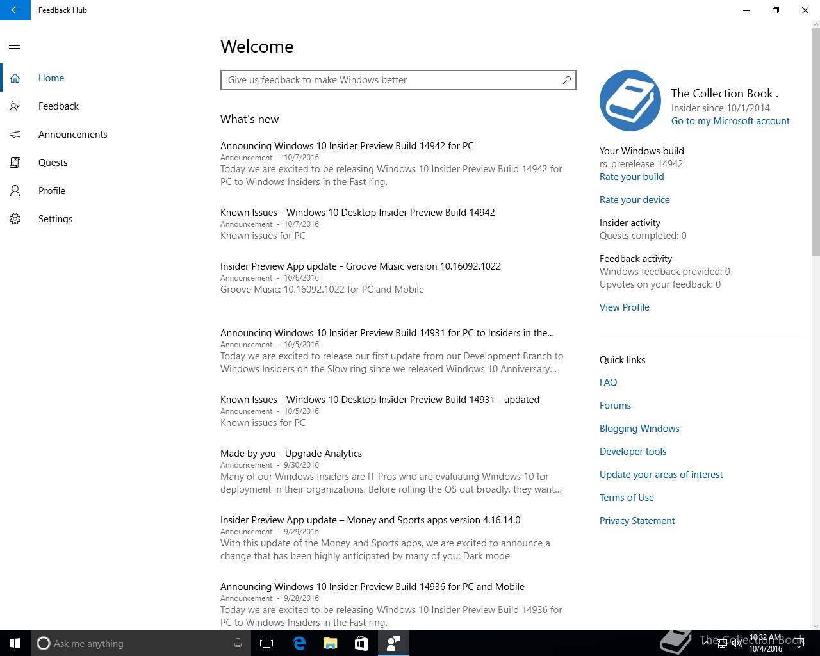The image size is (820, 656).
Task: Click the Feedback person-chat icon
Action: tap(15, 106)
